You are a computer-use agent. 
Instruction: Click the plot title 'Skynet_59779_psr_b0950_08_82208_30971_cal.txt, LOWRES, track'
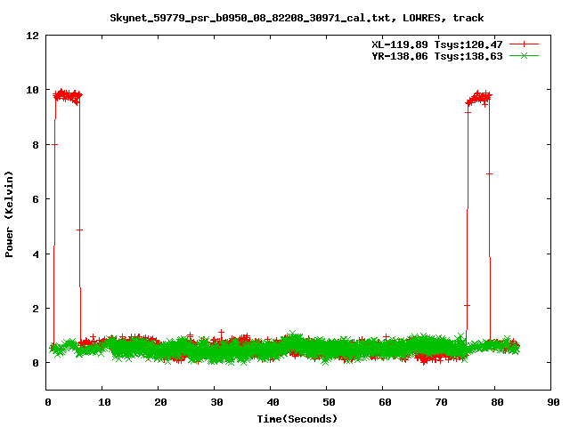click(x=297, y=18)
